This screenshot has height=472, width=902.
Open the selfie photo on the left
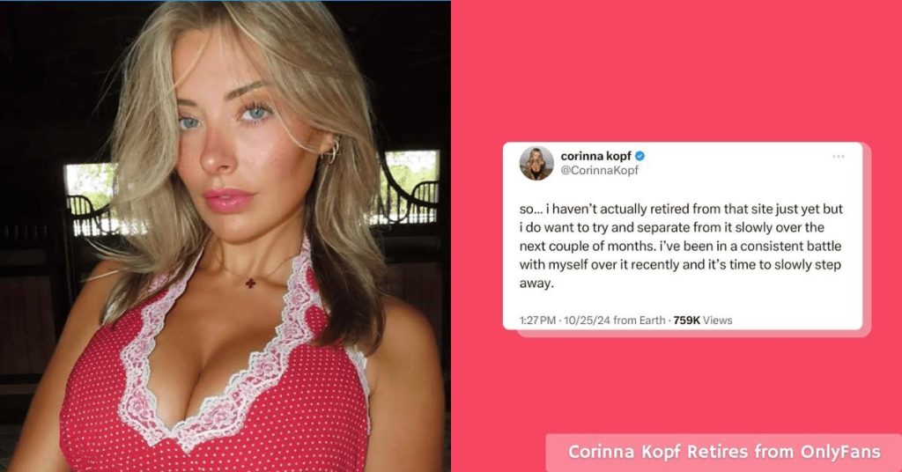(225, 236)
